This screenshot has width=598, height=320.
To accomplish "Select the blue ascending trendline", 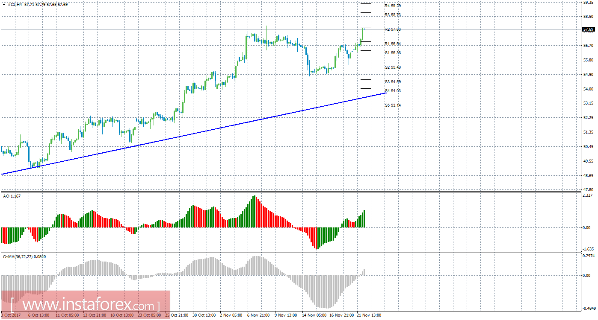I will click(193, 134).
